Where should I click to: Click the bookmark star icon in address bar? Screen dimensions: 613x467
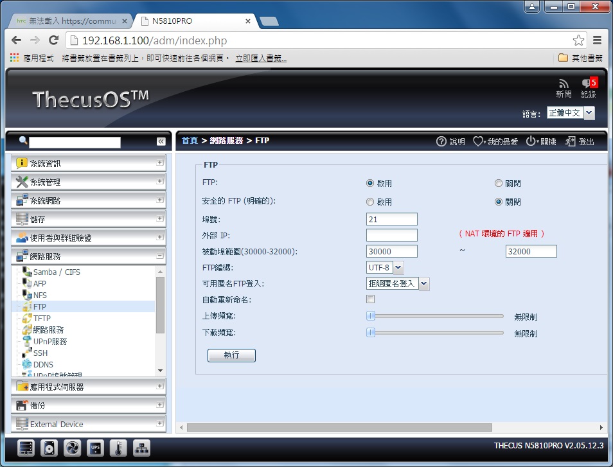click(x=578, y=40)
